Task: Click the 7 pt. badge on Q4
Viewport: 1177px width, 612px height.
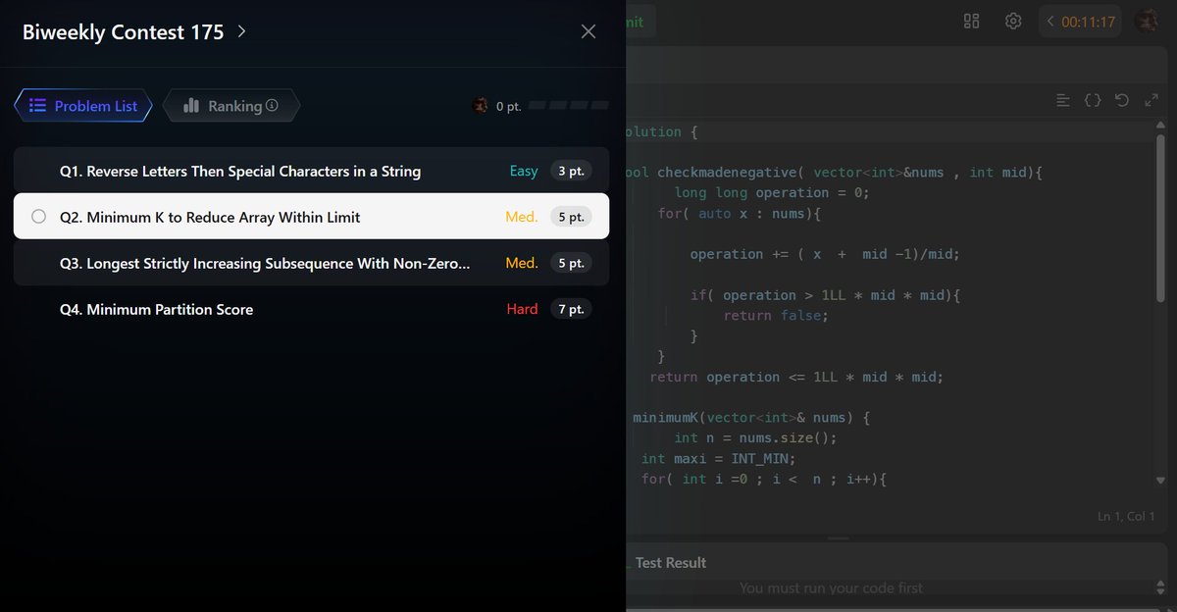Action: pos(571,309)
